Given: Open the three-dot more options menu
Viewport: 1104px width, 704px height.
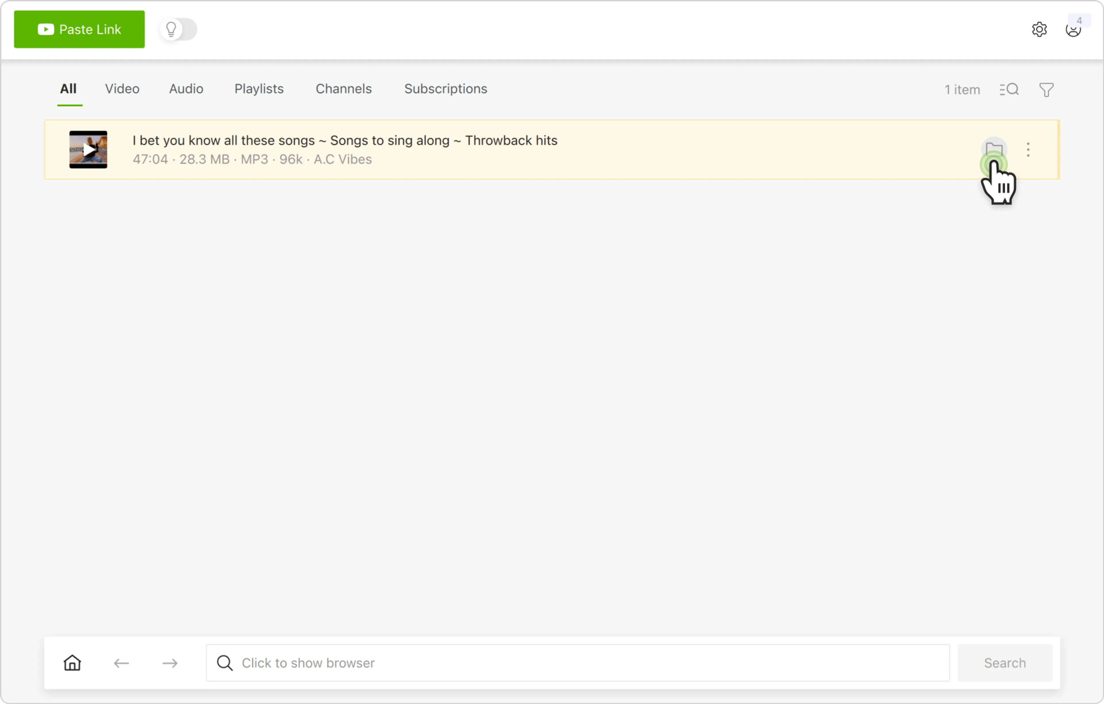Looking at the screenshot, I should point(1028,150).
